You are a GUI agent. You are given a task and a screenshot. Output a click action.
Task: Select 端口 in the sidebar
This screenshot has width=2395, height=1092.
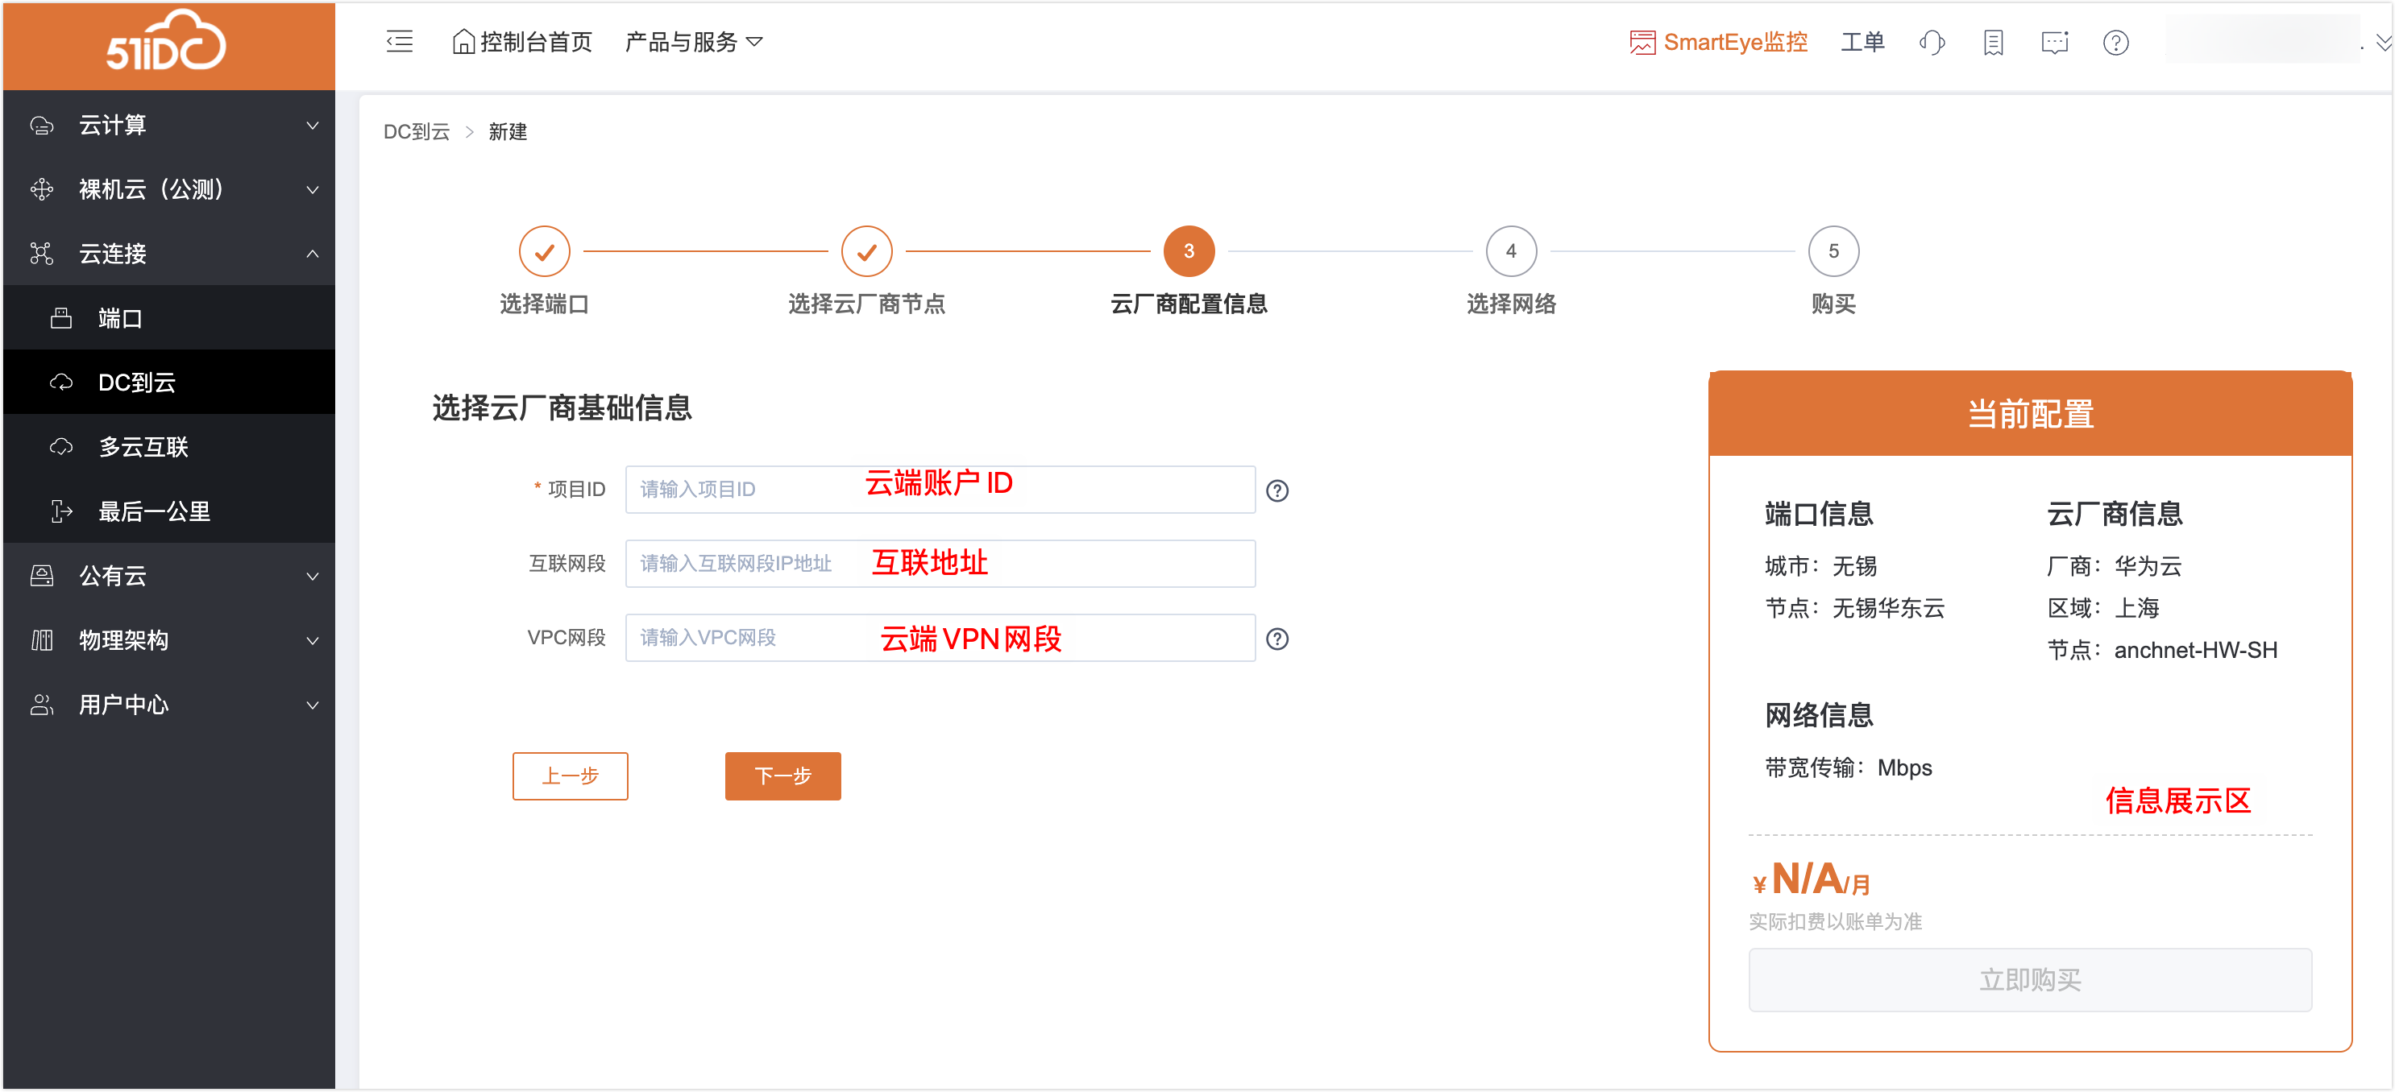tap(121, 319)
